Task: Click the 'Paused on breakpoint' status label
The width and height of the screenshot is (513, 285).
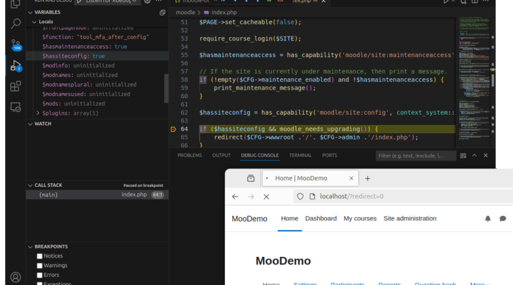Action: point(143,185)
